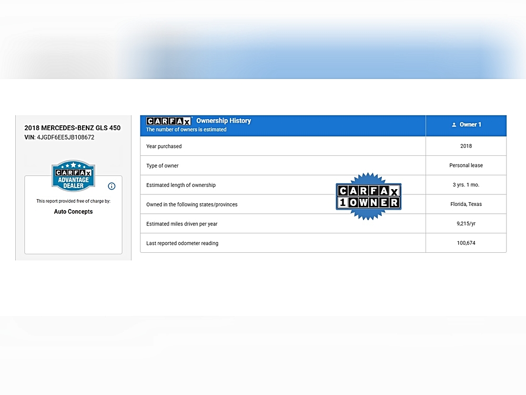
Task: Click the 'Last reported odometer reading' label
Action: tap(182, 243)
